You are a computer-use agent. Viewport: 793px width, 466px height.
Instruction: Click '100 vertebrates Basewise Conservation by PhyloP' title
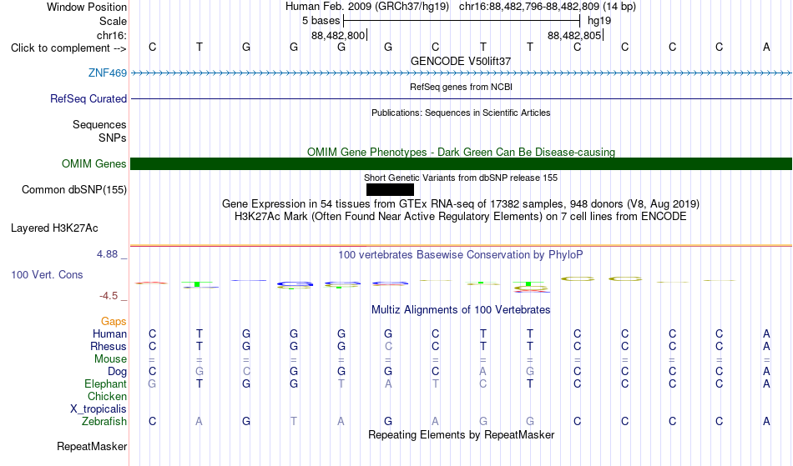(461, 254)
